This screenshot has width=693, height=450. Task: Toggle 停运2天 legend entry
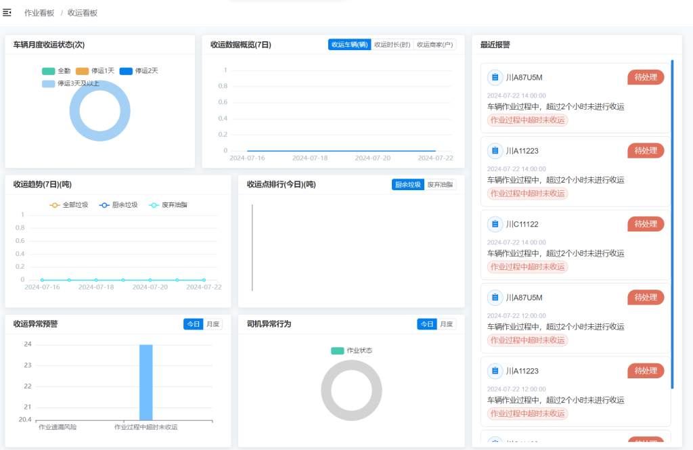[138, 71]
